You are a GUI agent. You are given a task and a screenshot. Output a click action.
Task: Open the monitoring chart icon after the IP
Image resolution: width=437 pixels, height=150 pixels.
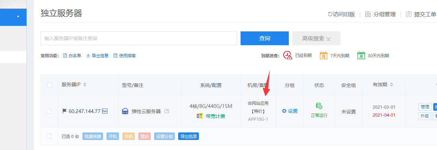(x=105, y=111)
